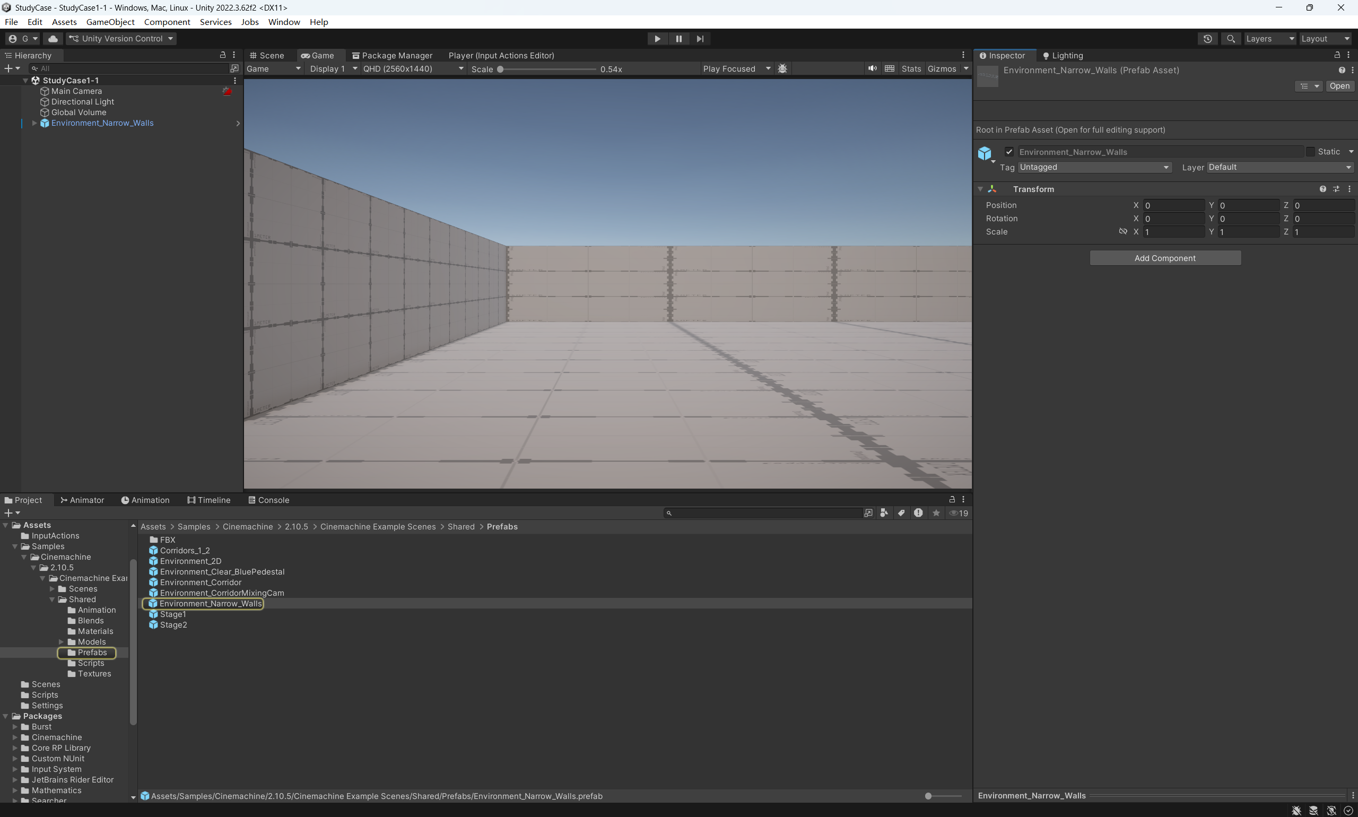
Task: Open the GameObject menu
Action: tap(110, 22)
